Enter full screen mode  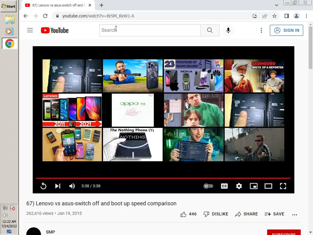[x=283, y=186]
